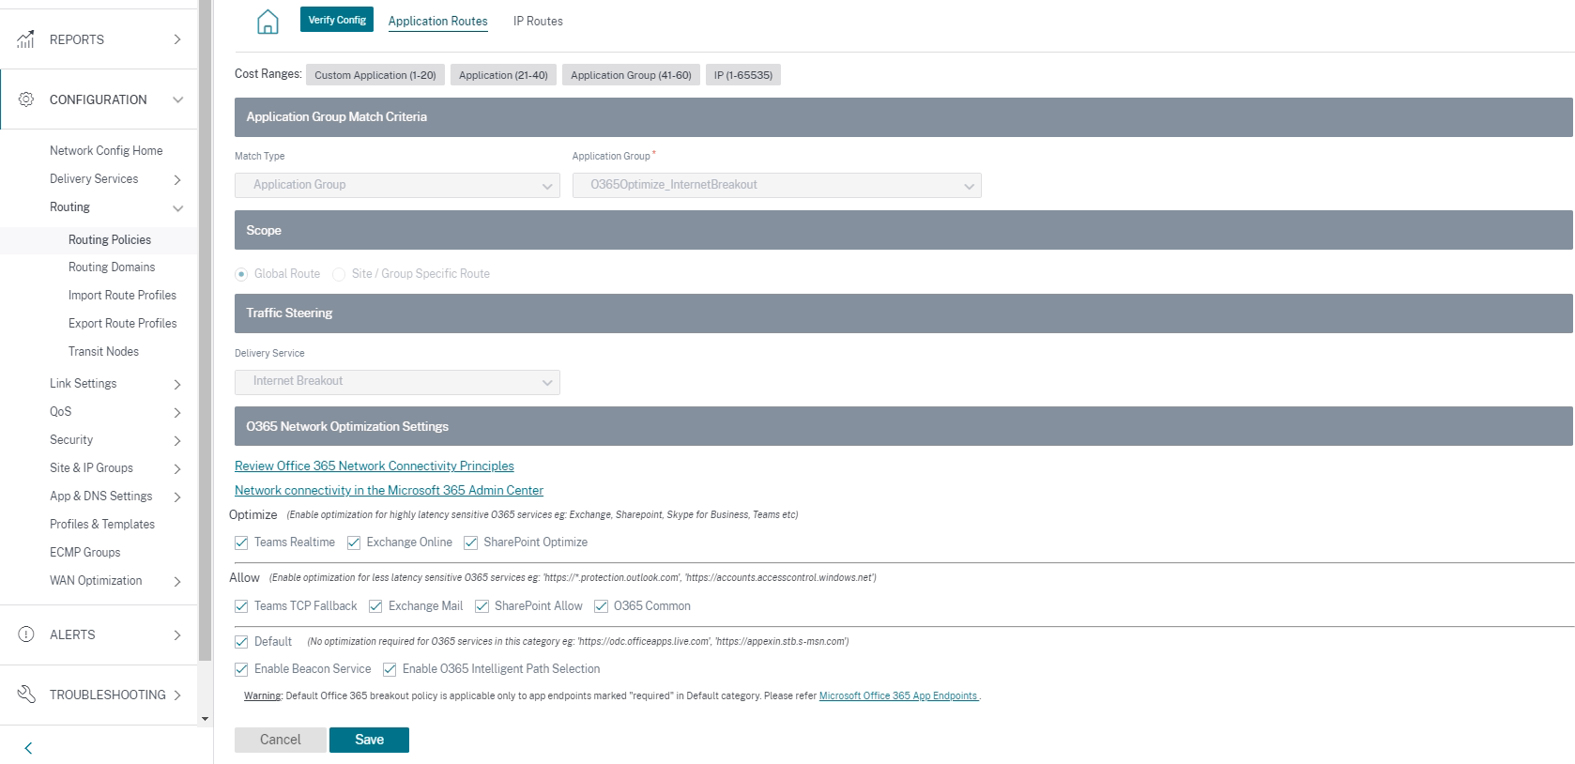Click the Verify Config button

(x=337, y=20)
